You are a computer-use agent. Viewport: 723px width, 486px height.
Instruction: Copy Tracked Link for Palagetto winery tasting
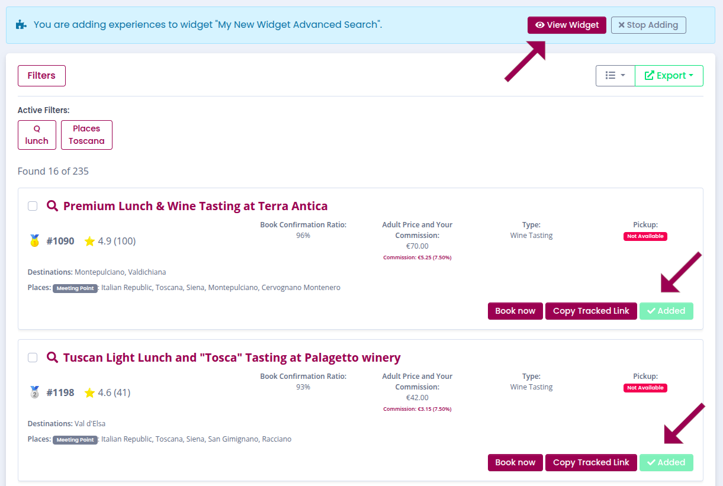[x=591, y=462]
